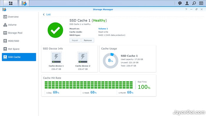Screen dimensions: 206x116
Task: Open the DSM main menu icon
Action: [x=11, y=3]
